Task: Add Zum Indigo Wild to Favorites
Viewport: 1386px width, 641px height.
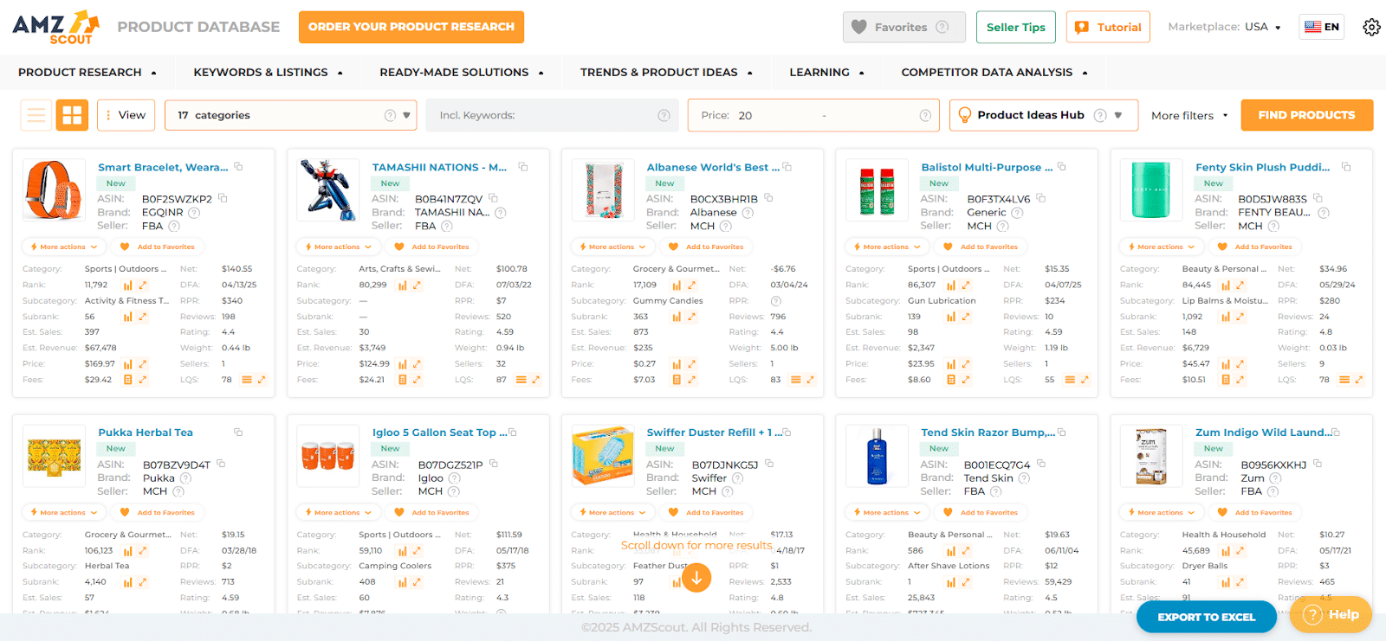Action: click(x=1254, y=512)
